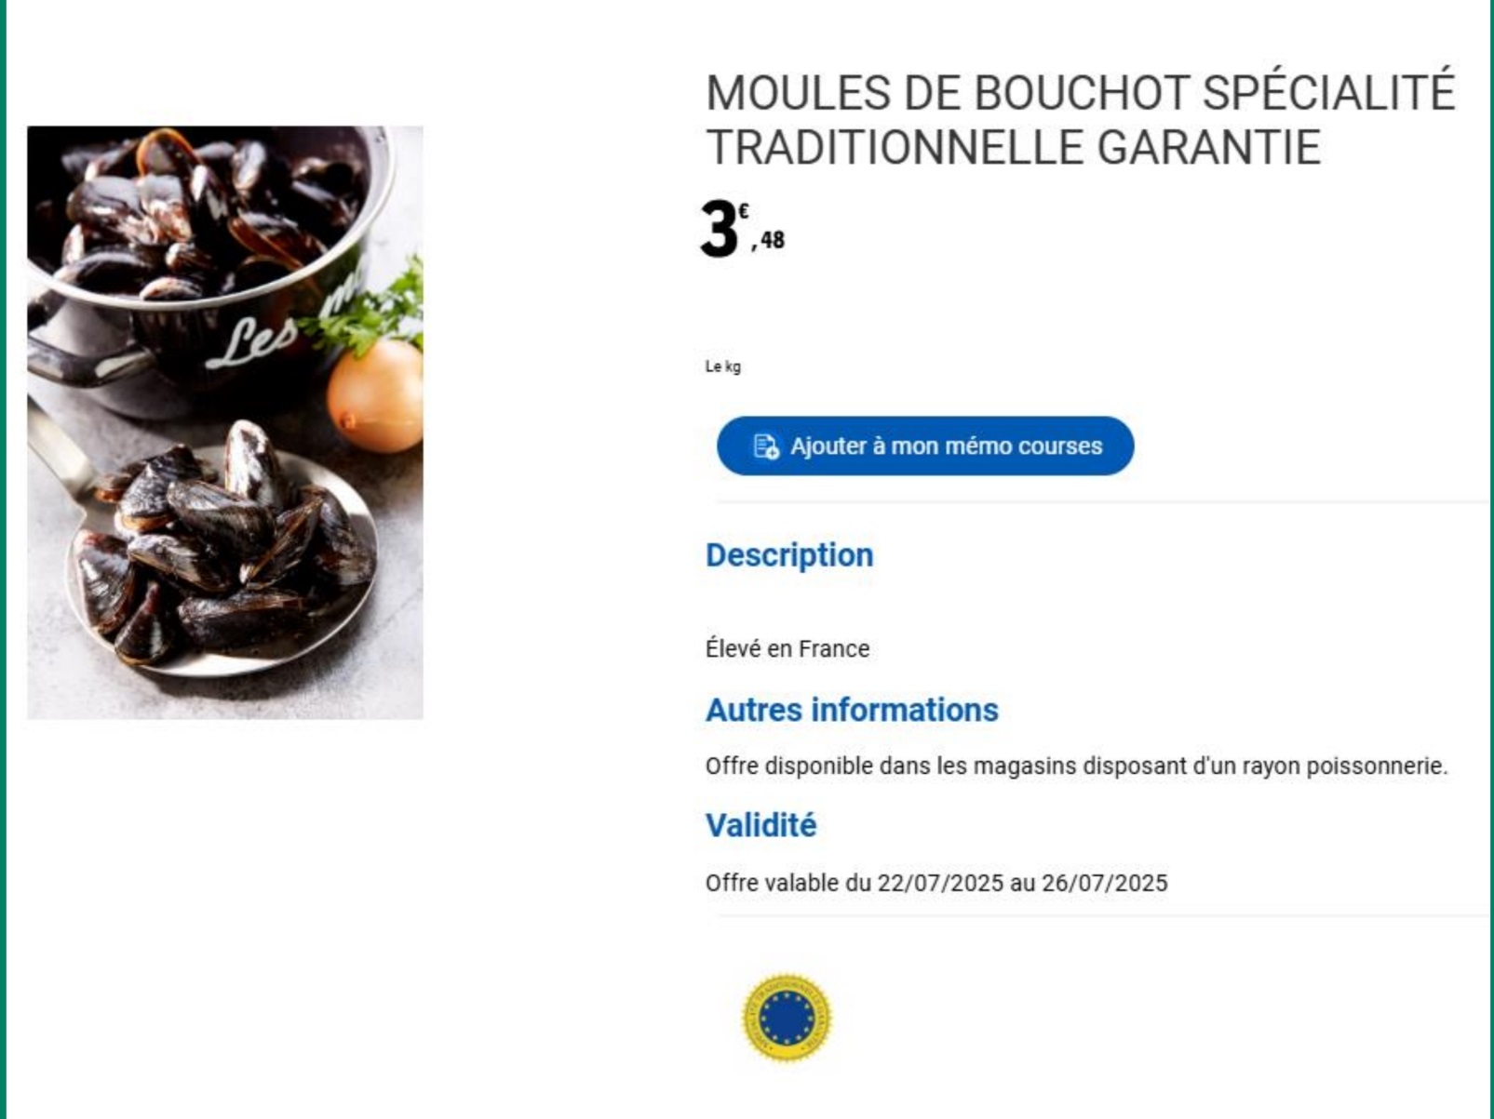Select the Validité section heading
Viewport: 1494px width, 1119px height.
pos(760,825)
